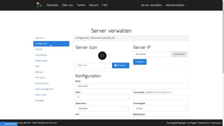This screenshot has height=126, width=224.
Task: Open the Impressum footer link
Action: click(216, 123)
